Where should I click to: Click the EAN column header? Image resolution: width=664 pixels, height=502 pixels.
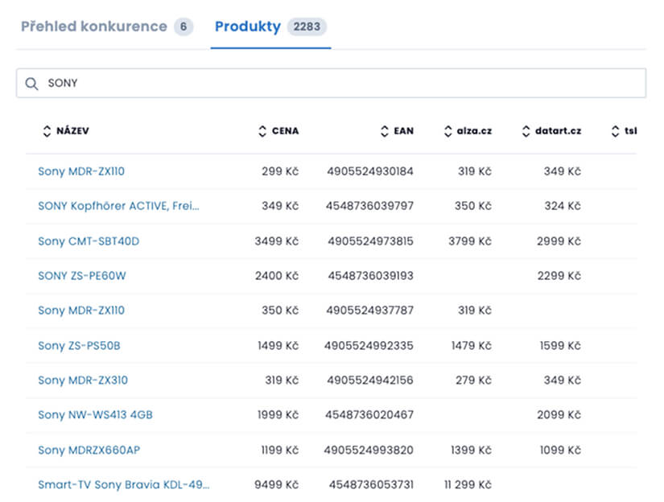tap(403, 131)
